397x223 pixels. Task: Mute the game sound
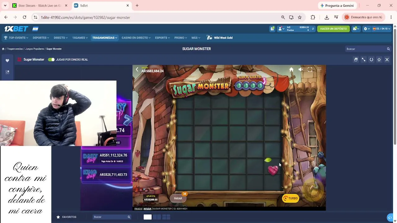coord(301,70)
